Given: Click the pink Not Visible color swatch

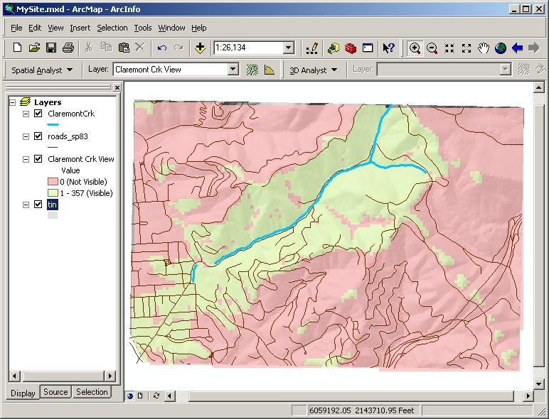Looking at the screenshot, I should pyautogui.click(x=53, y=182).
